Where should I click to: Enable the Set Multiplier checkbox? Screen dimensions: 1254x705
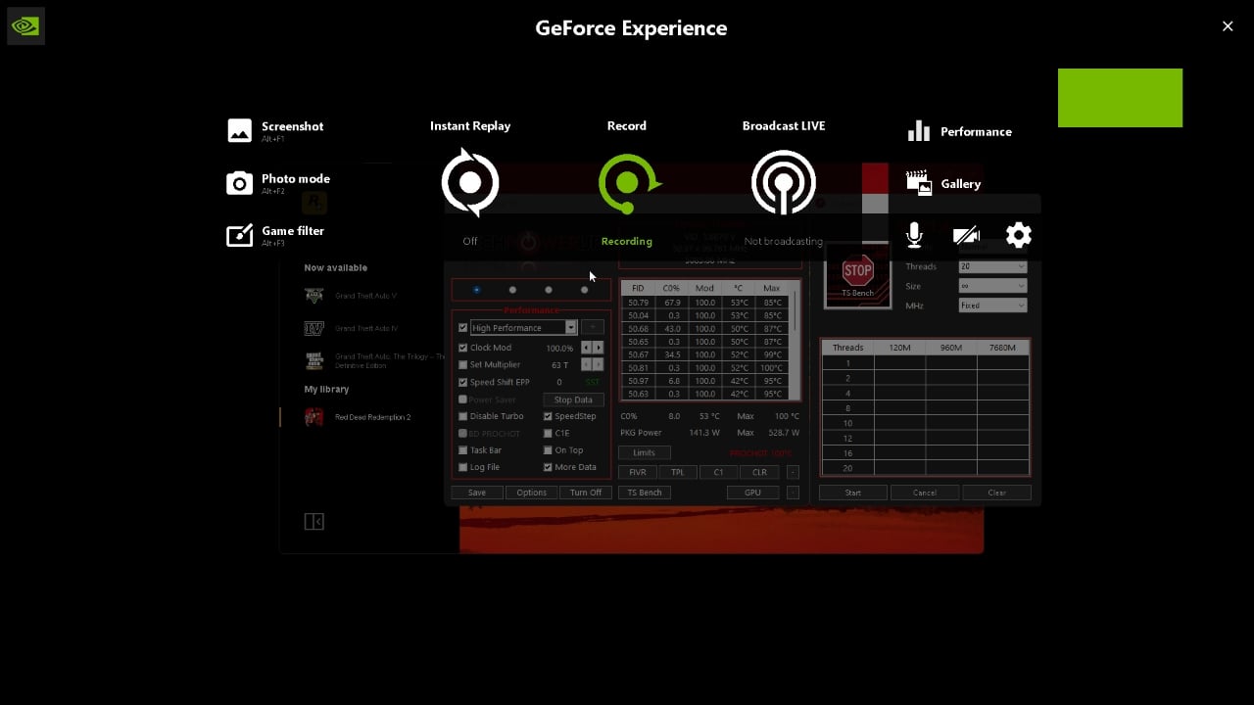(463, 365)
